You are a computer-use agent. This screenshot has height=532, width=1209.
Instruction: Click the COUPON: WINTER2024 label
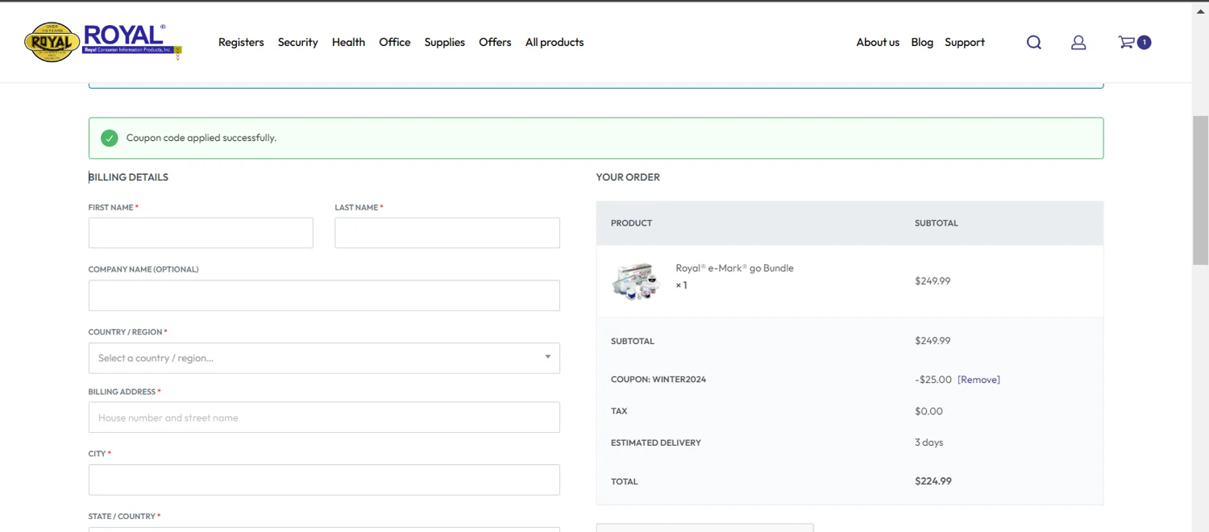click(x=659, y=380)
